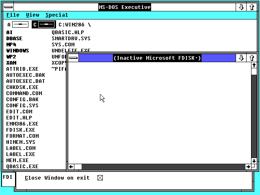
Task: Select the WP2 directory
Action: (11, 57)
